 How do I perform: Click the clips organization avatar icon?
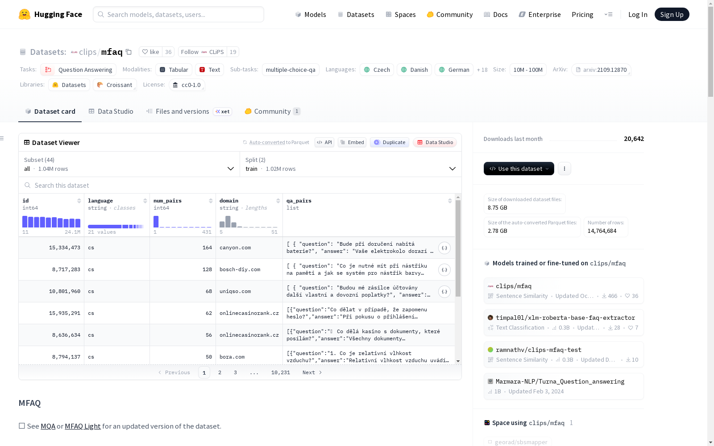pos(74,52)
